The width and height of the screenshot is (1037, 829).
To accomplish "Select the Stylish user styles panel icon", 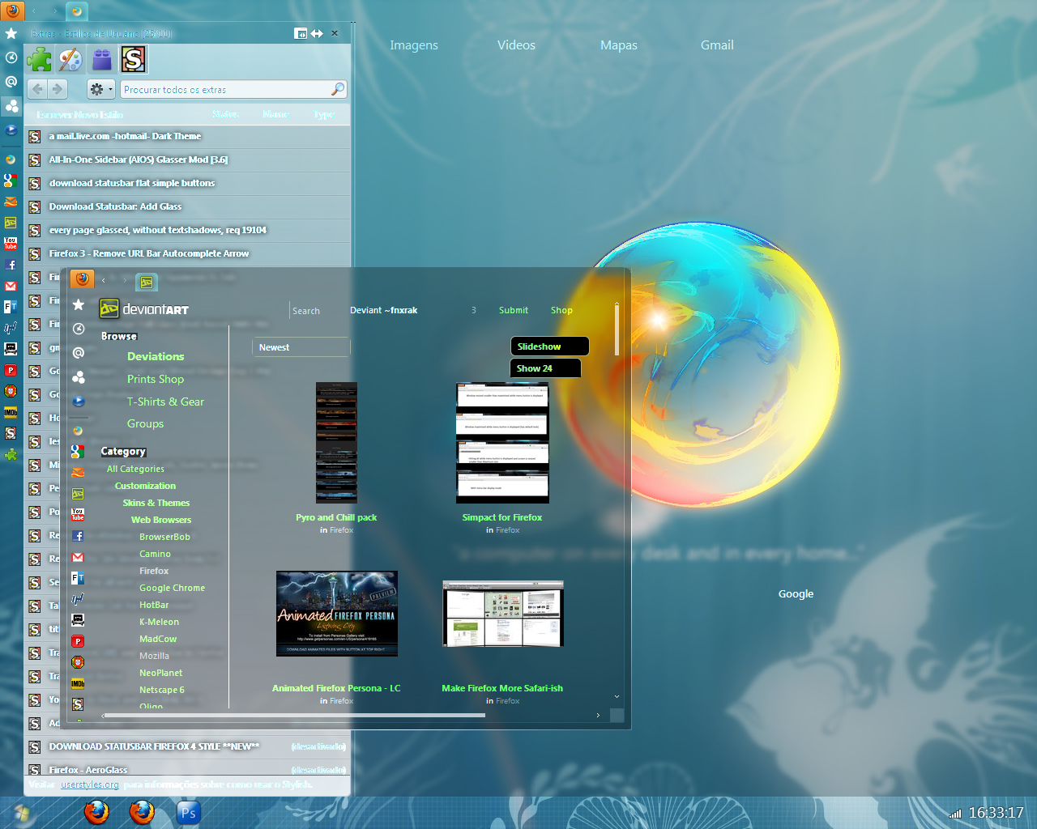I will pos(134,59).
